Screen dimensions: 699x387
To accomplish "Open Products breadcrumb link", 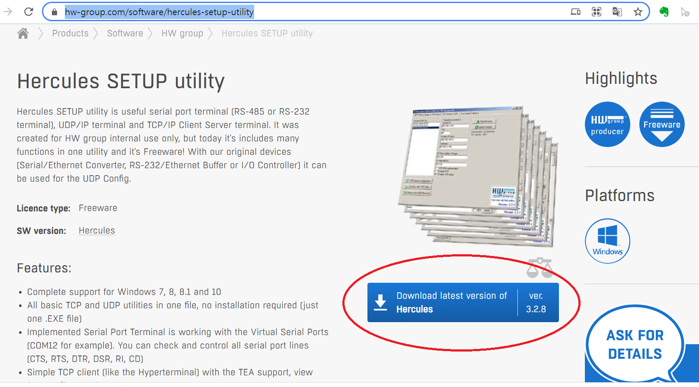I will click(70, 33).
